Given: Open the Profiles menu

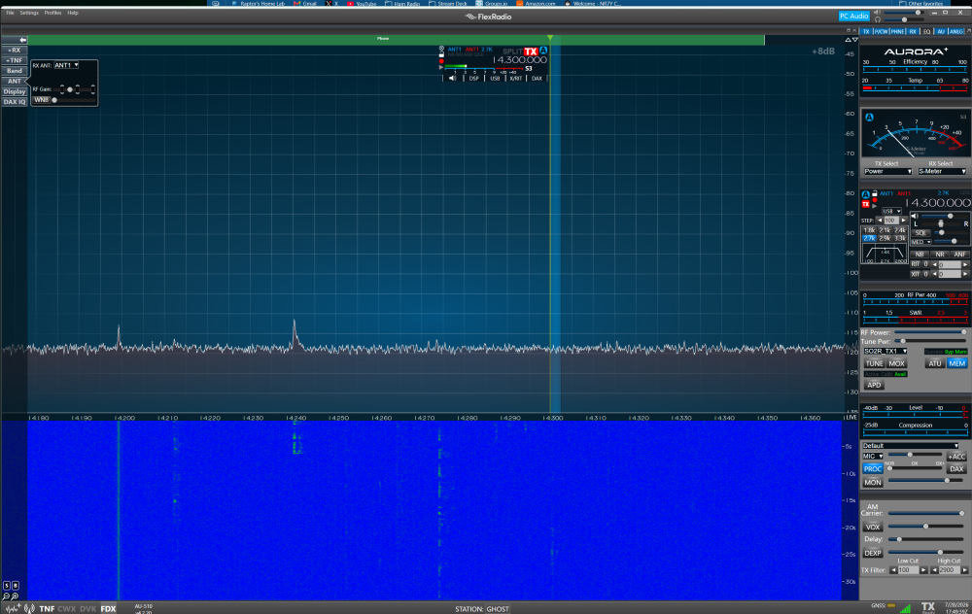Looking at the screenshot, I should (x=52, y=13).
